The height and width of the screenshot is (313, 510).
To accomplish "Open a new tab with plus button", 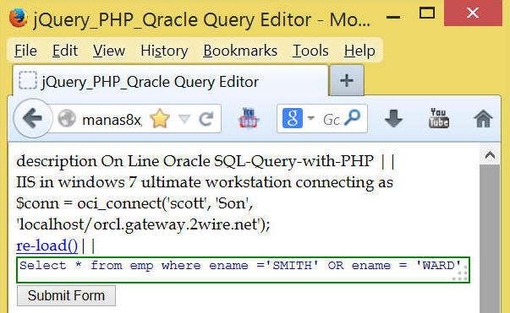I will (x=347, y=80).
